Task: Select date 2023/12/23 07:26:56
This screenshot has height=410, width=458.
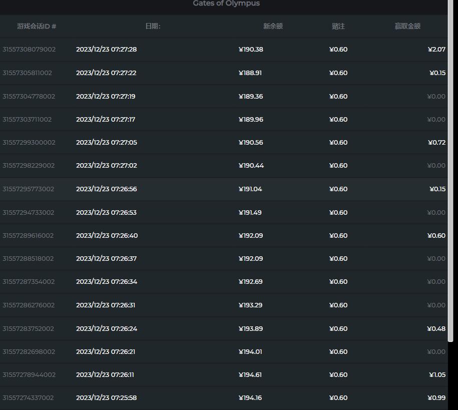Action: click(x=106, y=189)
